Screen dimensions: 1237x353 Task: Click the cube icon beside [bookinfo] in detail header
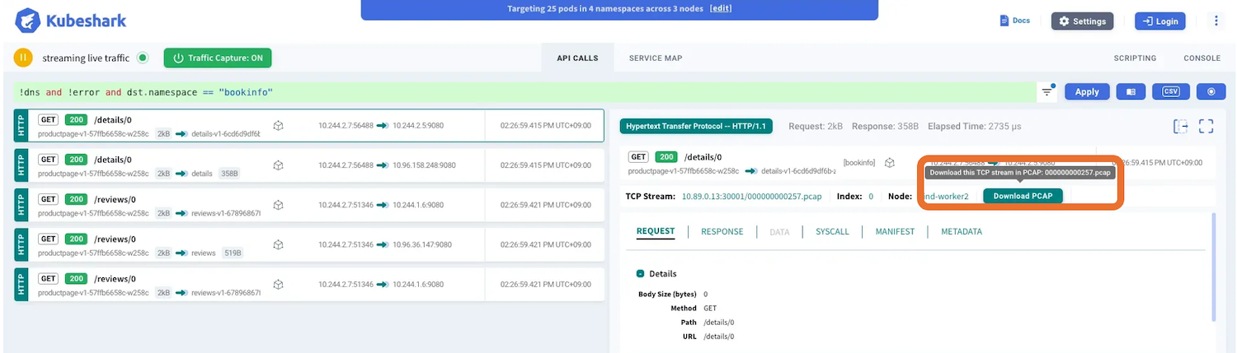[x=890, y=163]
